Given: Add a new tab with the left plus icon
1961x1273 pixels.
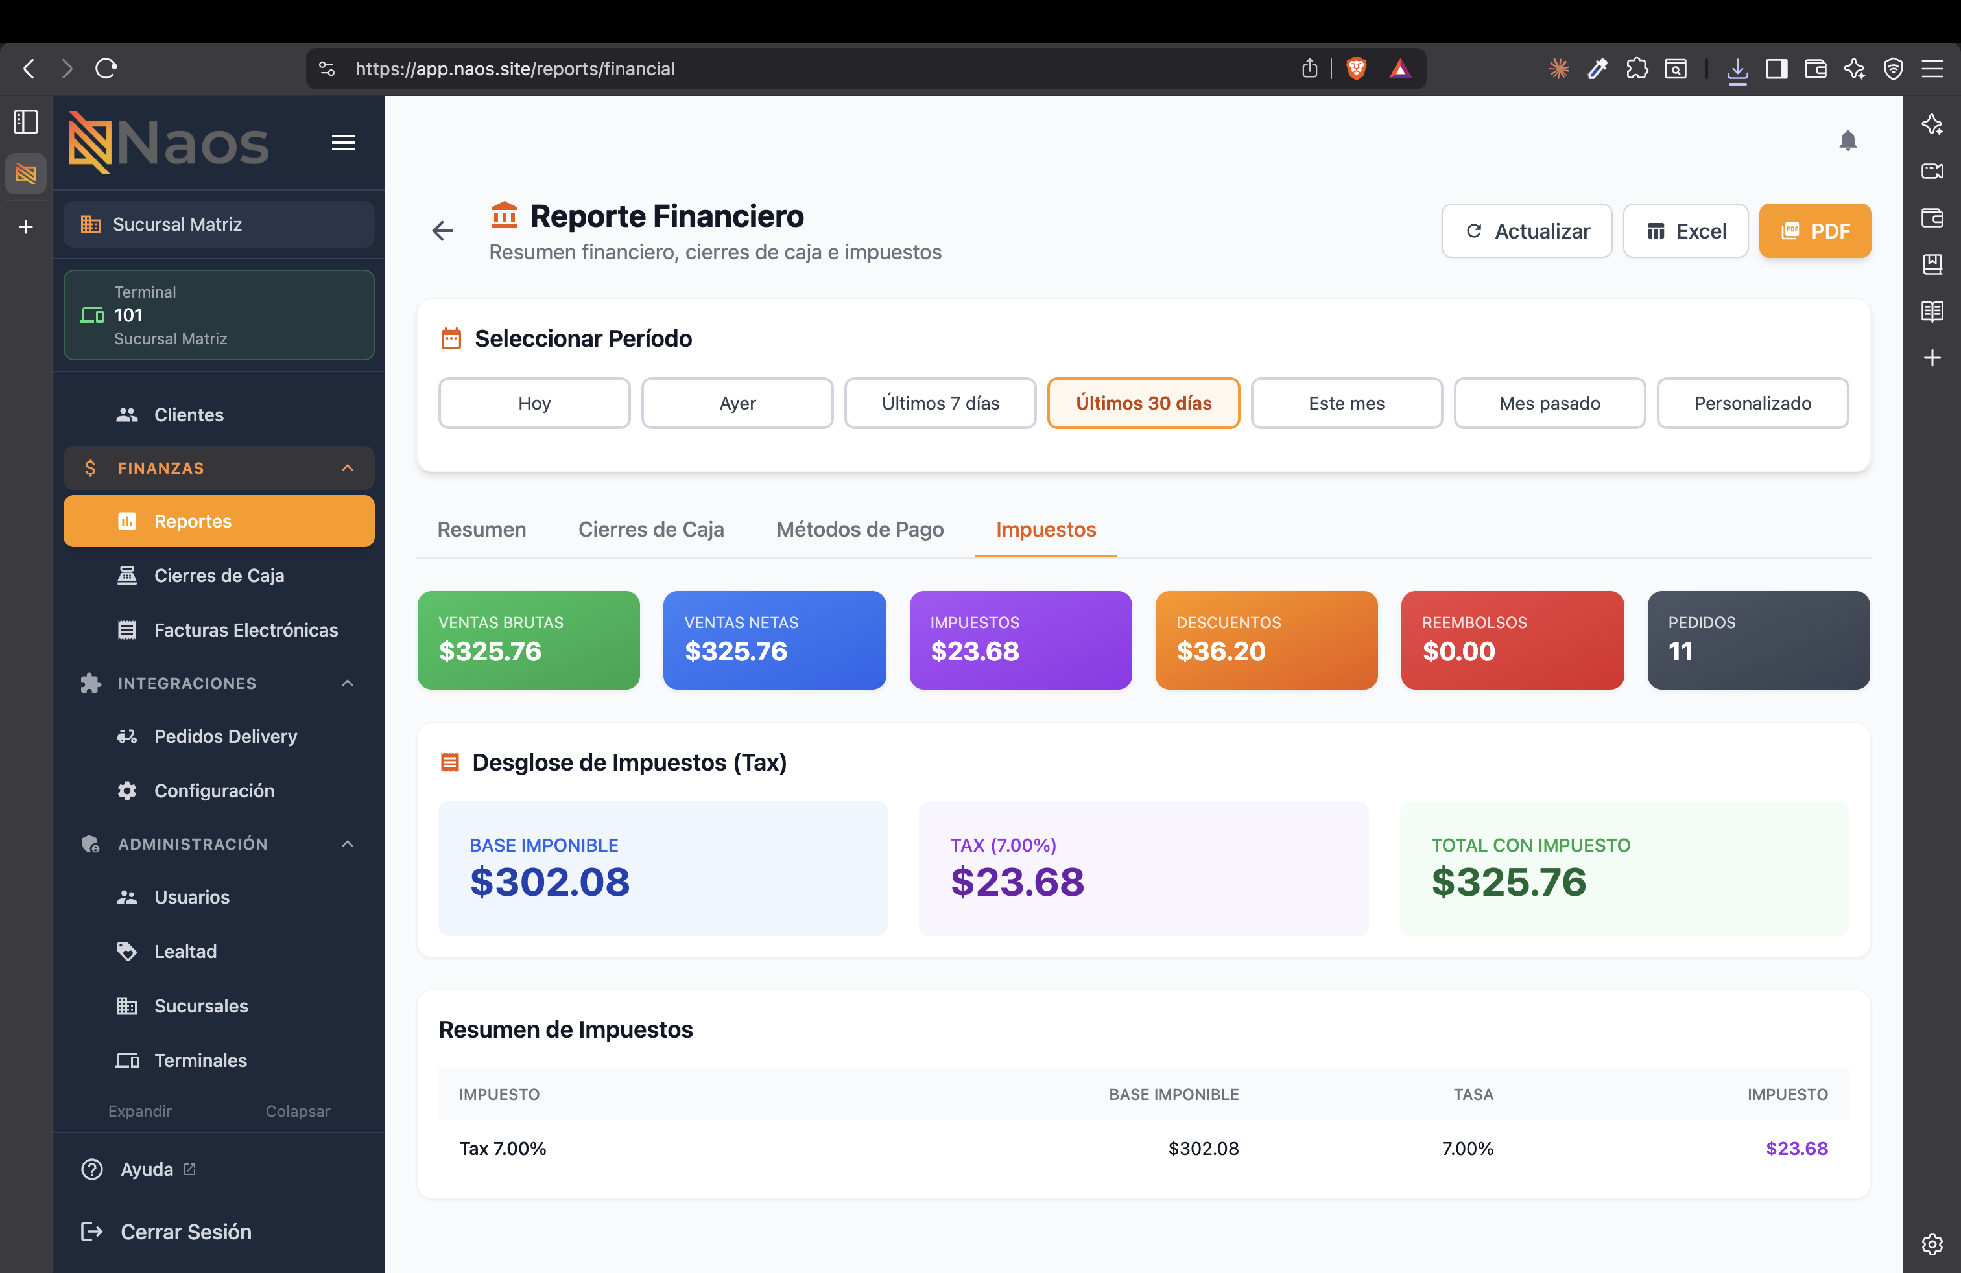Looking at the screenshot, I should coord(27,226).
